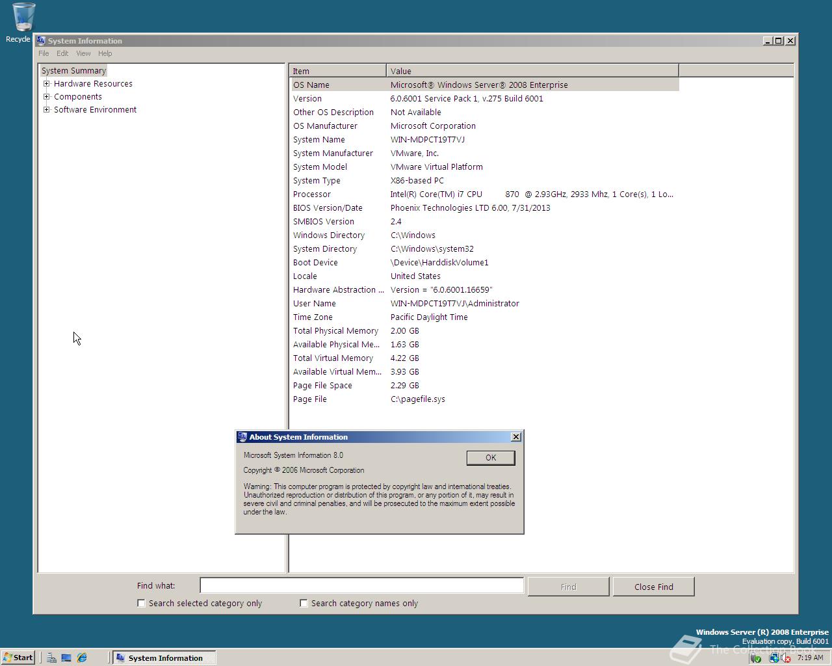This screenshot has width=832, height=666.
Task: Select the SMBIOS Version row
Action: tap(484, 221)
